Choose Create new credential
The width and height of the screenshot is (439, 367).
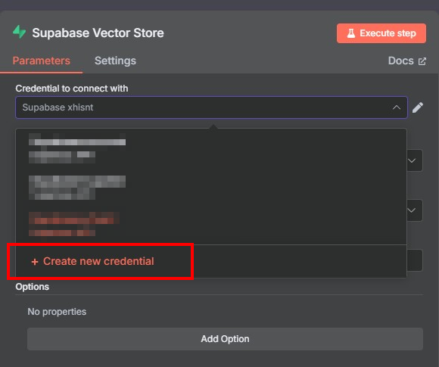pos(98,261)
